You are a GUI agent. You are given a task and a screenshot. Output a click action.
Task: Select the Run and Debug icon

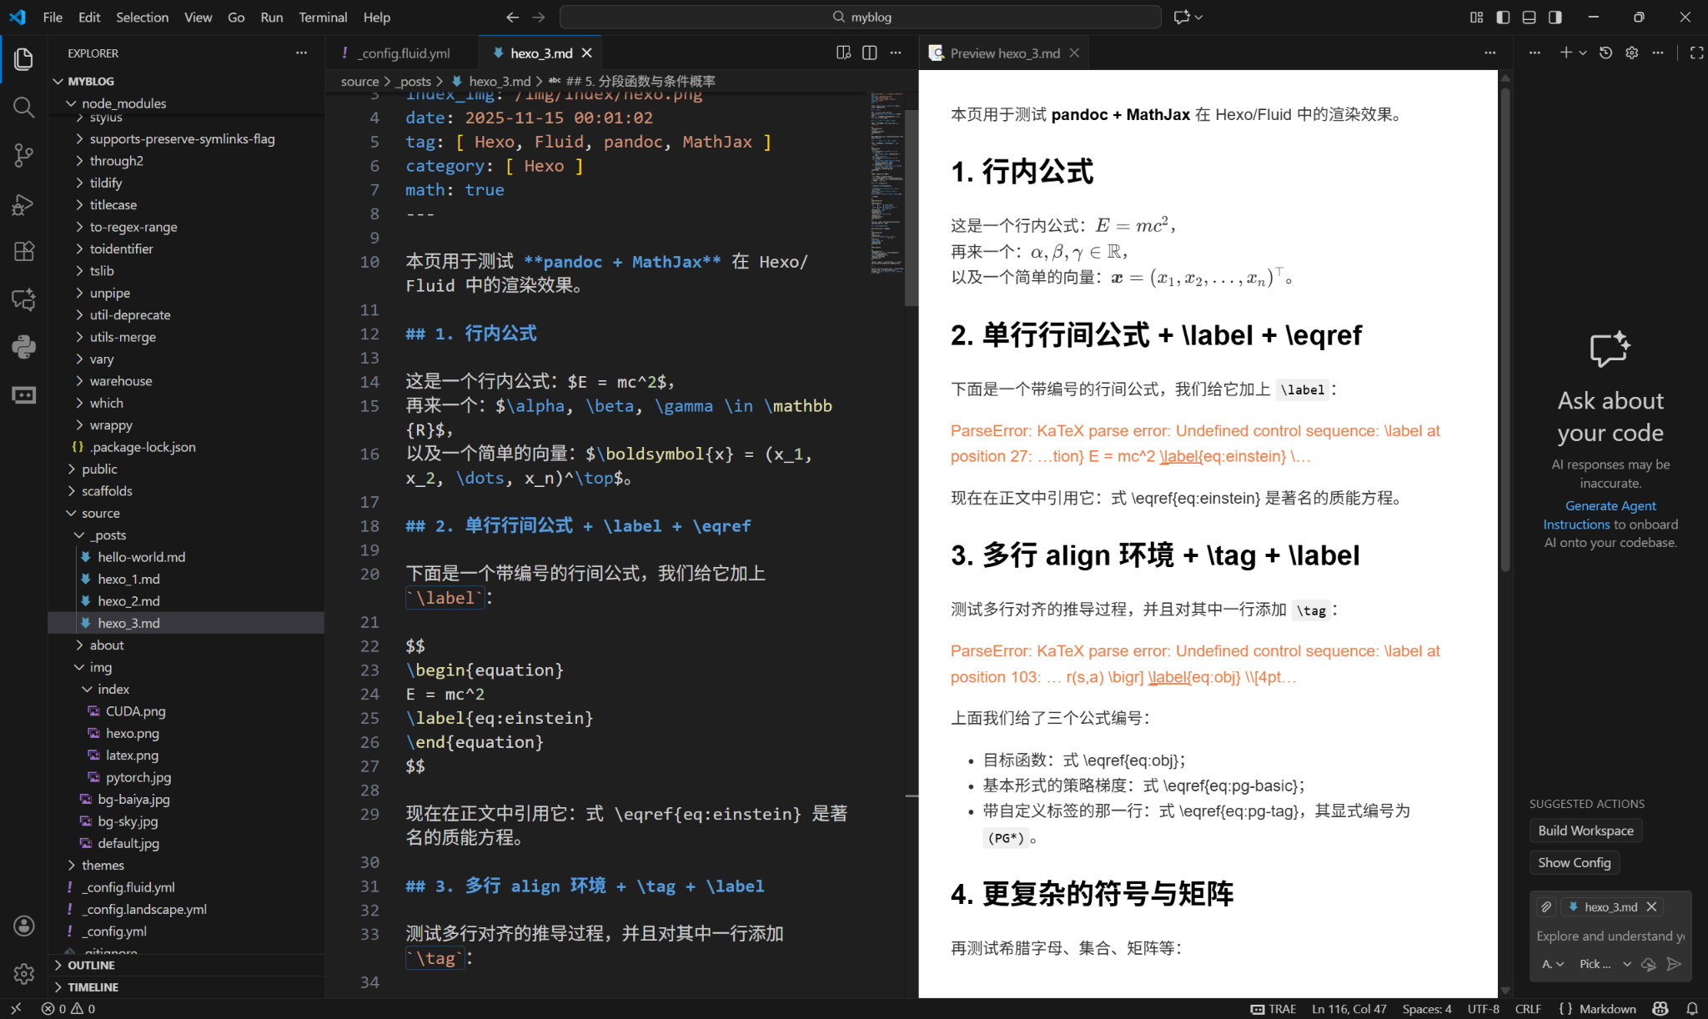(x=23, y=204)
